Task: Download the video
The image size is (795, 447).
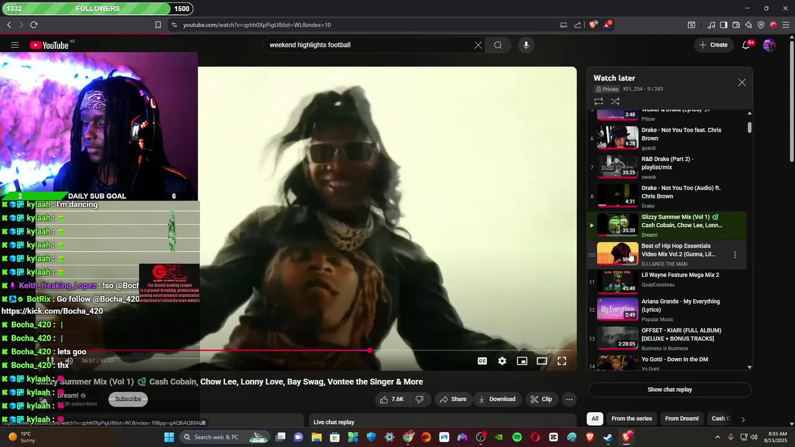Action: pos(497,399)
